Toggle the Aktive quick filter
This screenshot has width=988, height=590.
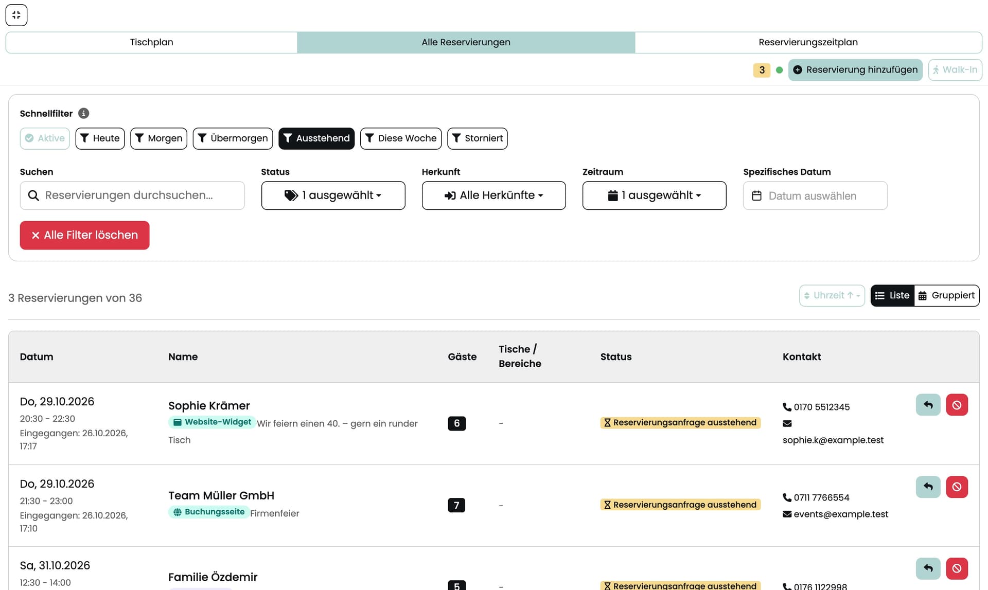point(45,138)
